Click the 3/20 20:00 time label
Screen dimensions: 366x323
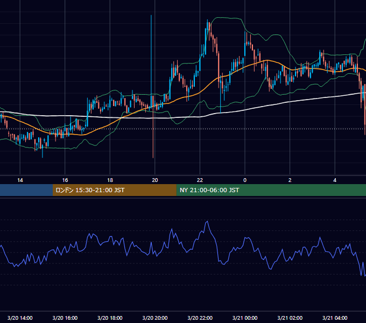155,318
